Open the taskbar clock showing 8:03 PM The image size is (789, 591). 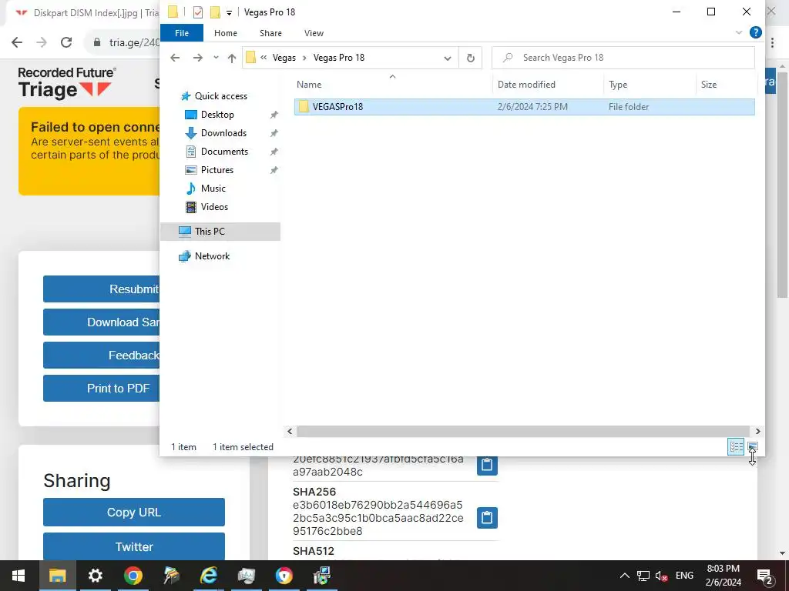click(x=723, y=576)
